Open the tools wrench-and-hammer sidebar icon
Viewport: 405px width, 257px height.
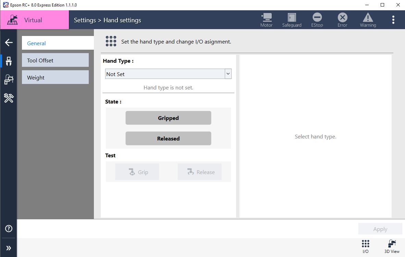(x=9, y=98)
